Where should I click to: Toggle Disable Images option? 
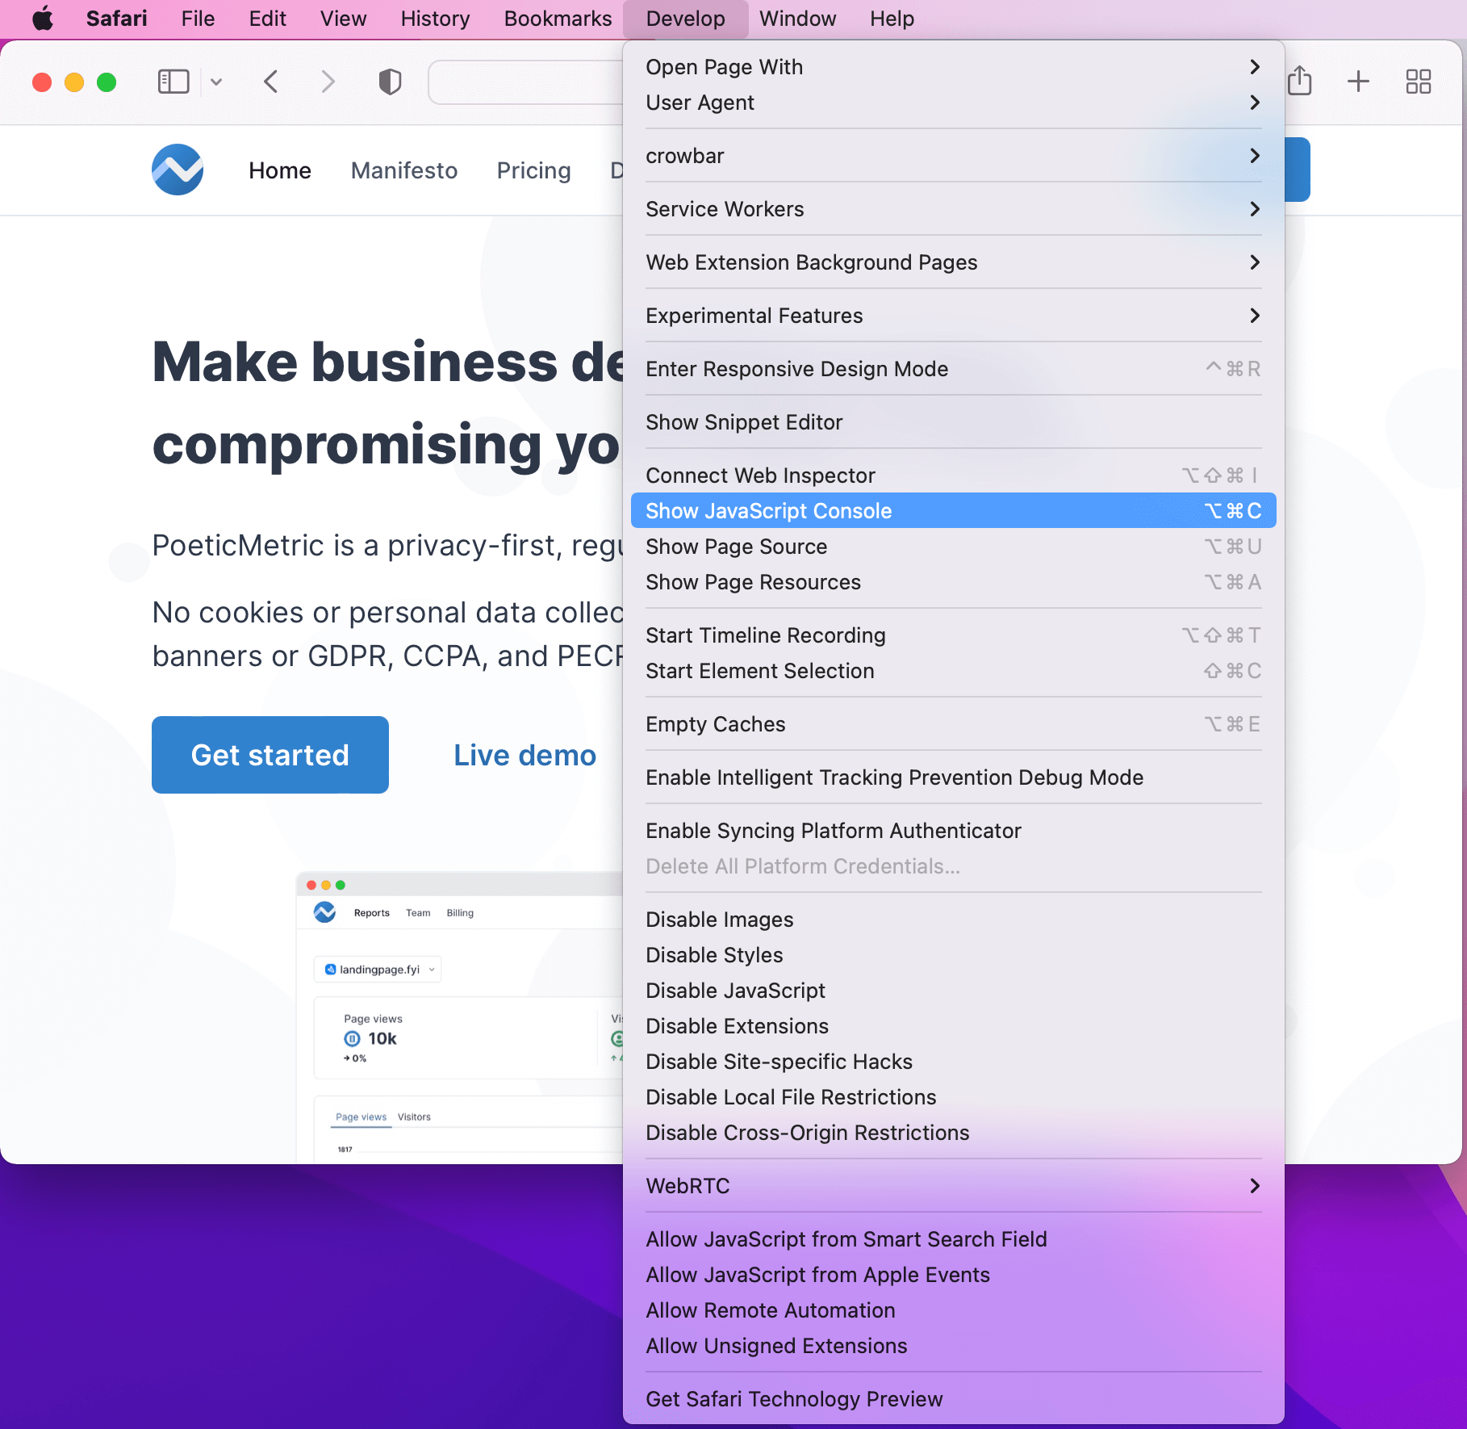[953, 920]
